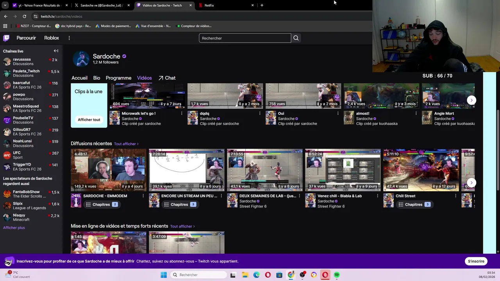
Task: Open sbc hybrid pays bookmark
Action: (x=73, y=26)
